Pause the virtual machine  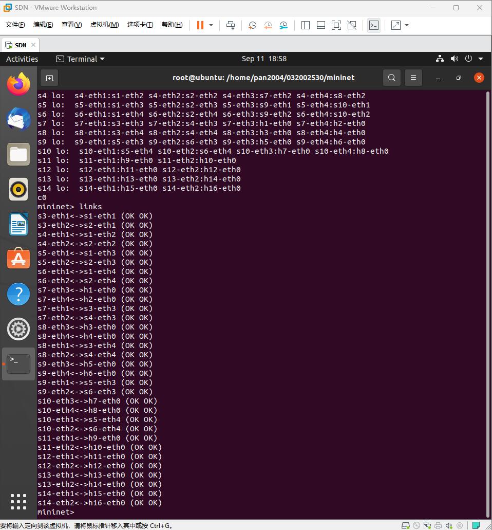(200, 25)
